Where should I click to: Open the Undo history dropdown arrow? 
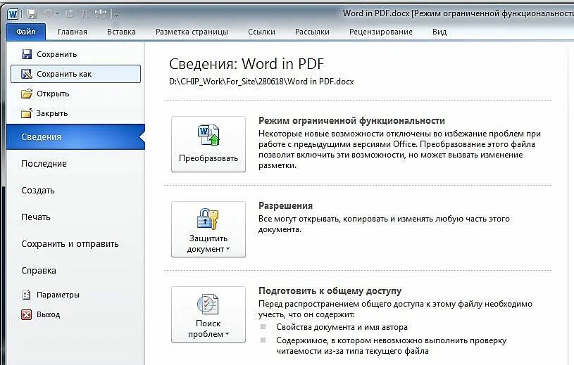click(58, 14)
